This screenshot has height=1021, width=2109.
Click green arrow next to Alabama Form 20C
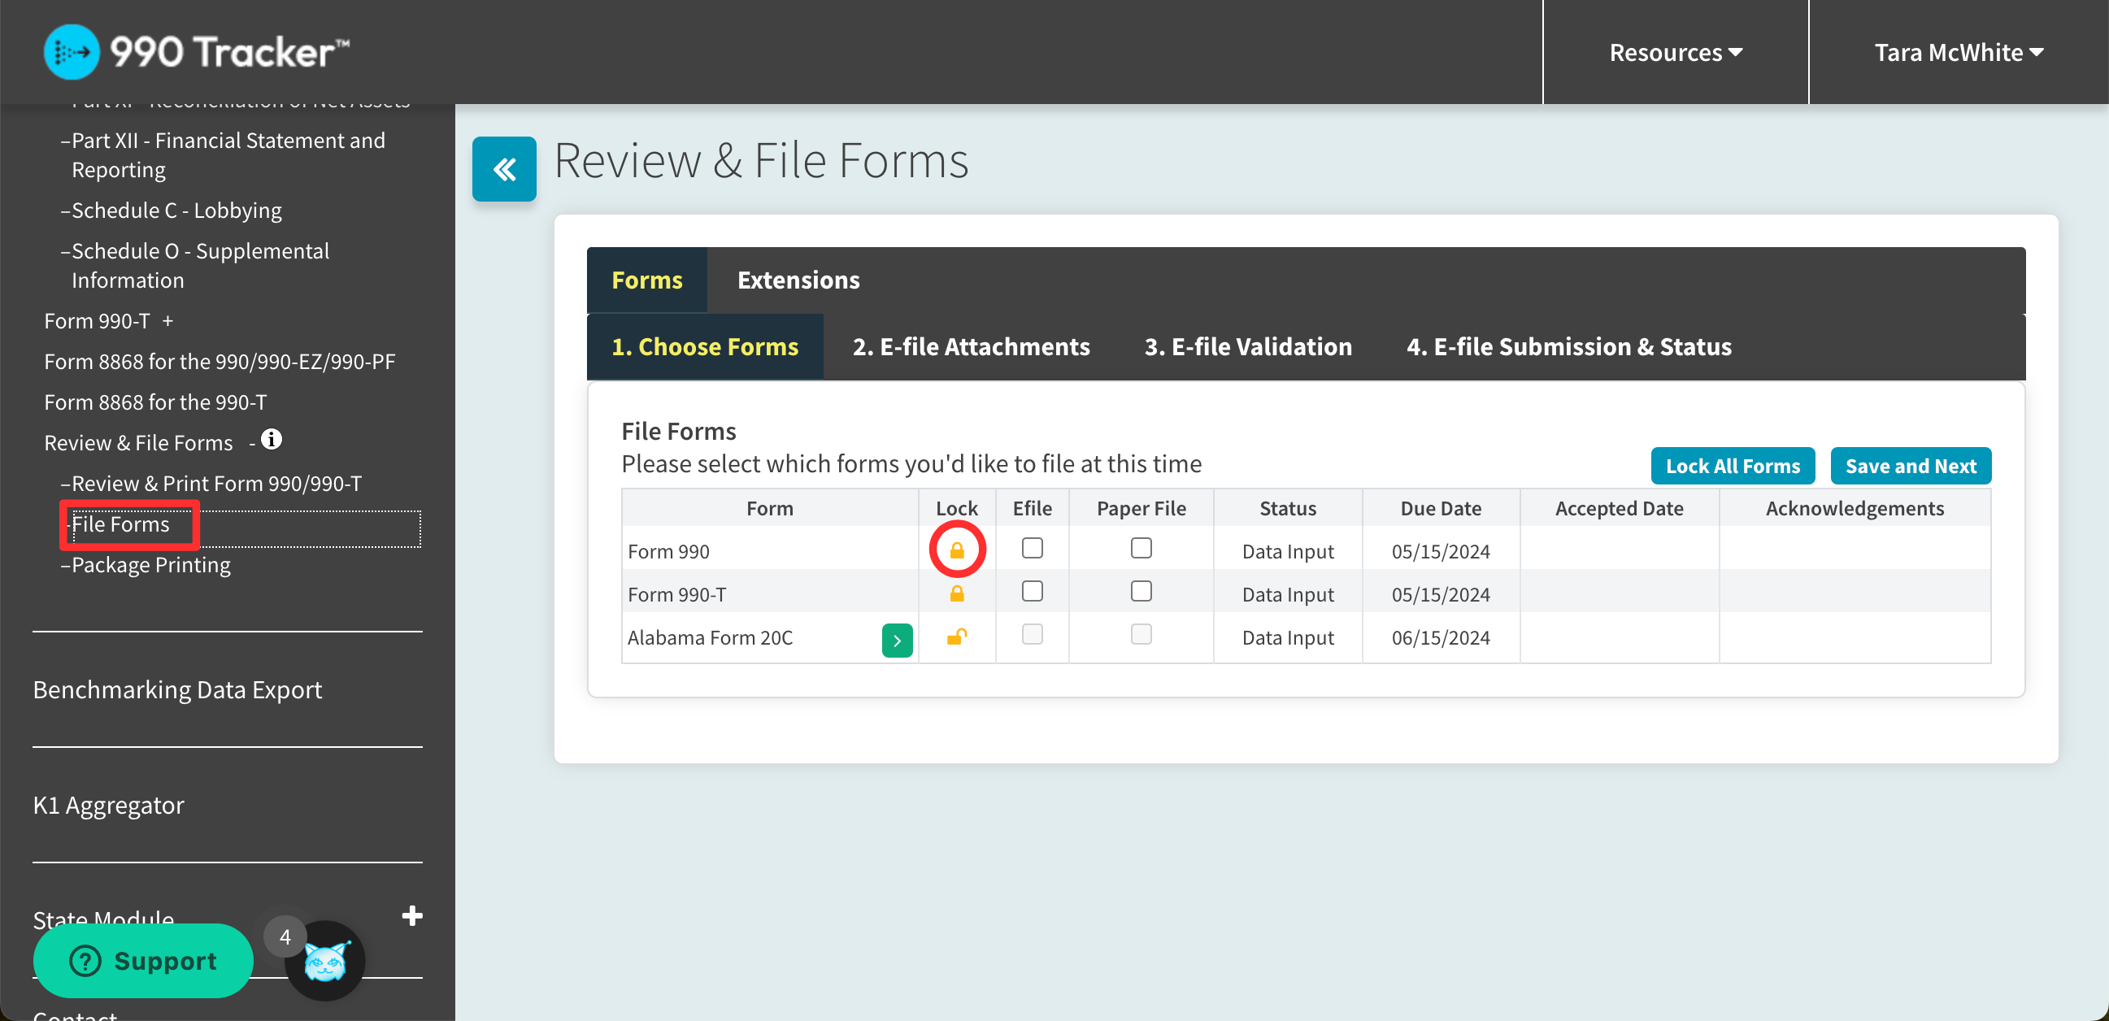897,641
